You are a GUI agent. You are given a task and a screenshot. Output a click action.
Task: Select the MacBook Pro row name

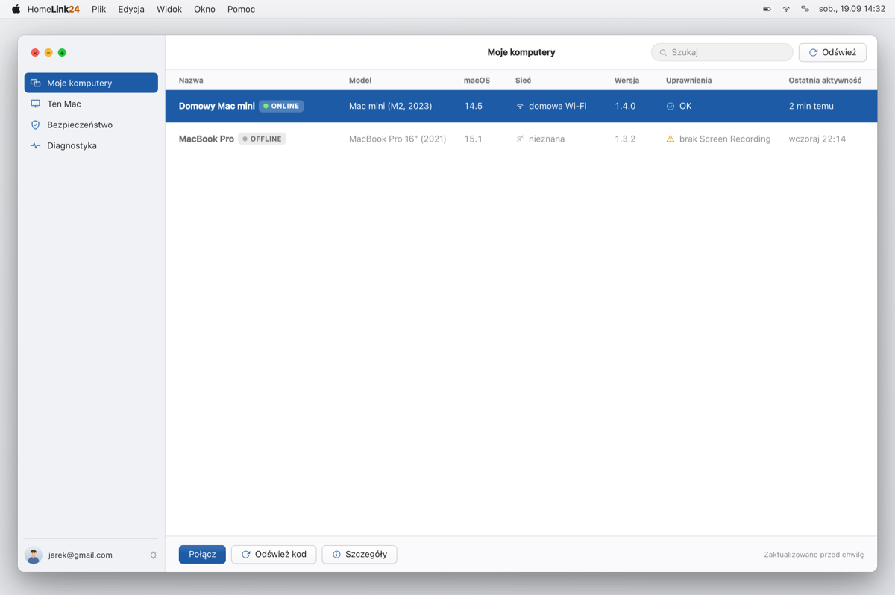[206, 139]
